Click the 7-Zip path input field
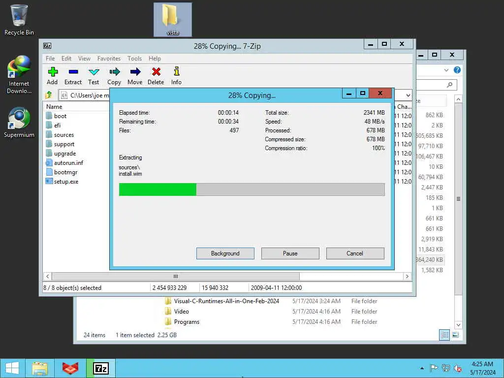The image size is (504, 378). (85, 95)
